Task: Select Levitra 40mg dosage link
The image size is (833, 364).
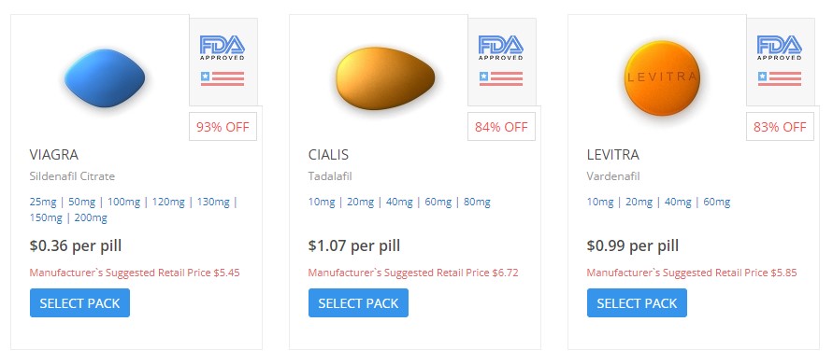Action: coord(678,203)
